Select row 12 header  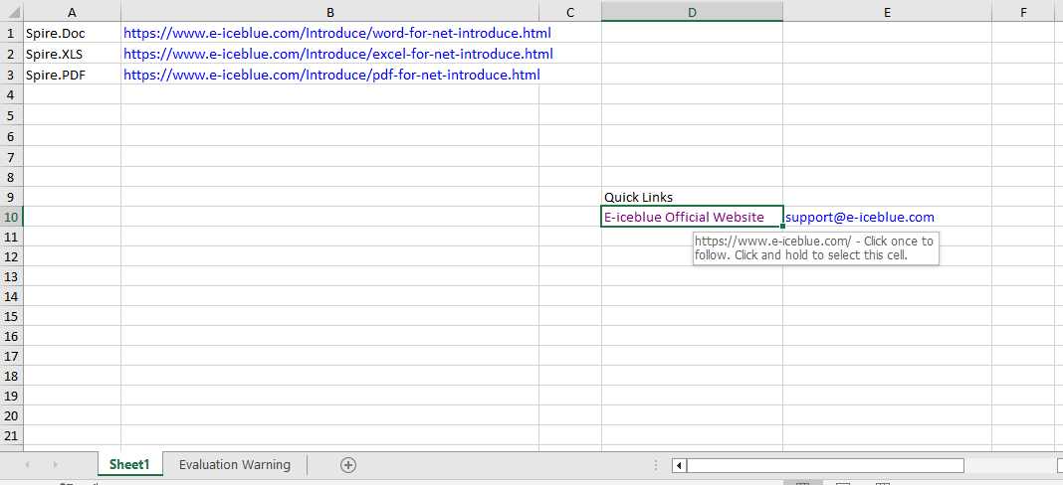(x=11, y=256)
